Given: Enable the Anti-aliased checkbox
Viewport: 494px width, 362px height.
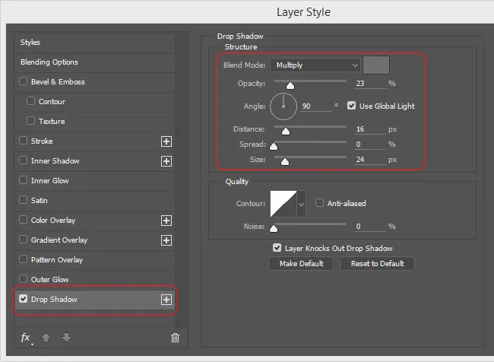Looking at the screenshot, I should 320,203.
